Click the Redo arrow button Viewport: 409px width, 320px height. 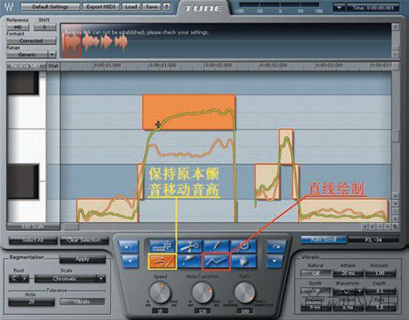pos(275,245)
